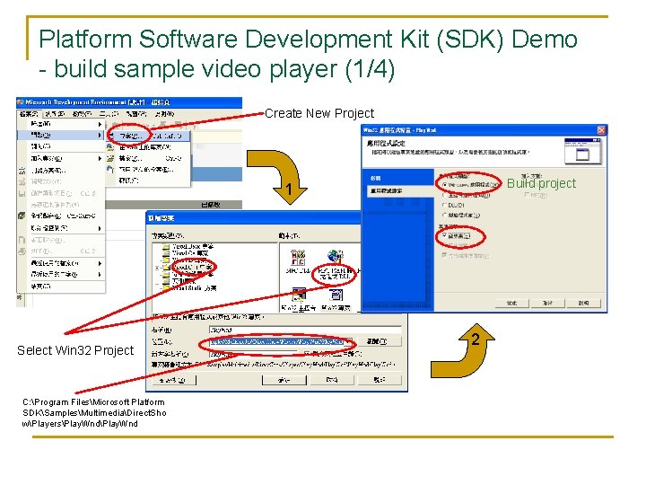Toggle the circled 空專案 (empty project) checkbox in the wizard
This screenshot has height=485, width=646.
pyautogui.click(x=444, y=235)
